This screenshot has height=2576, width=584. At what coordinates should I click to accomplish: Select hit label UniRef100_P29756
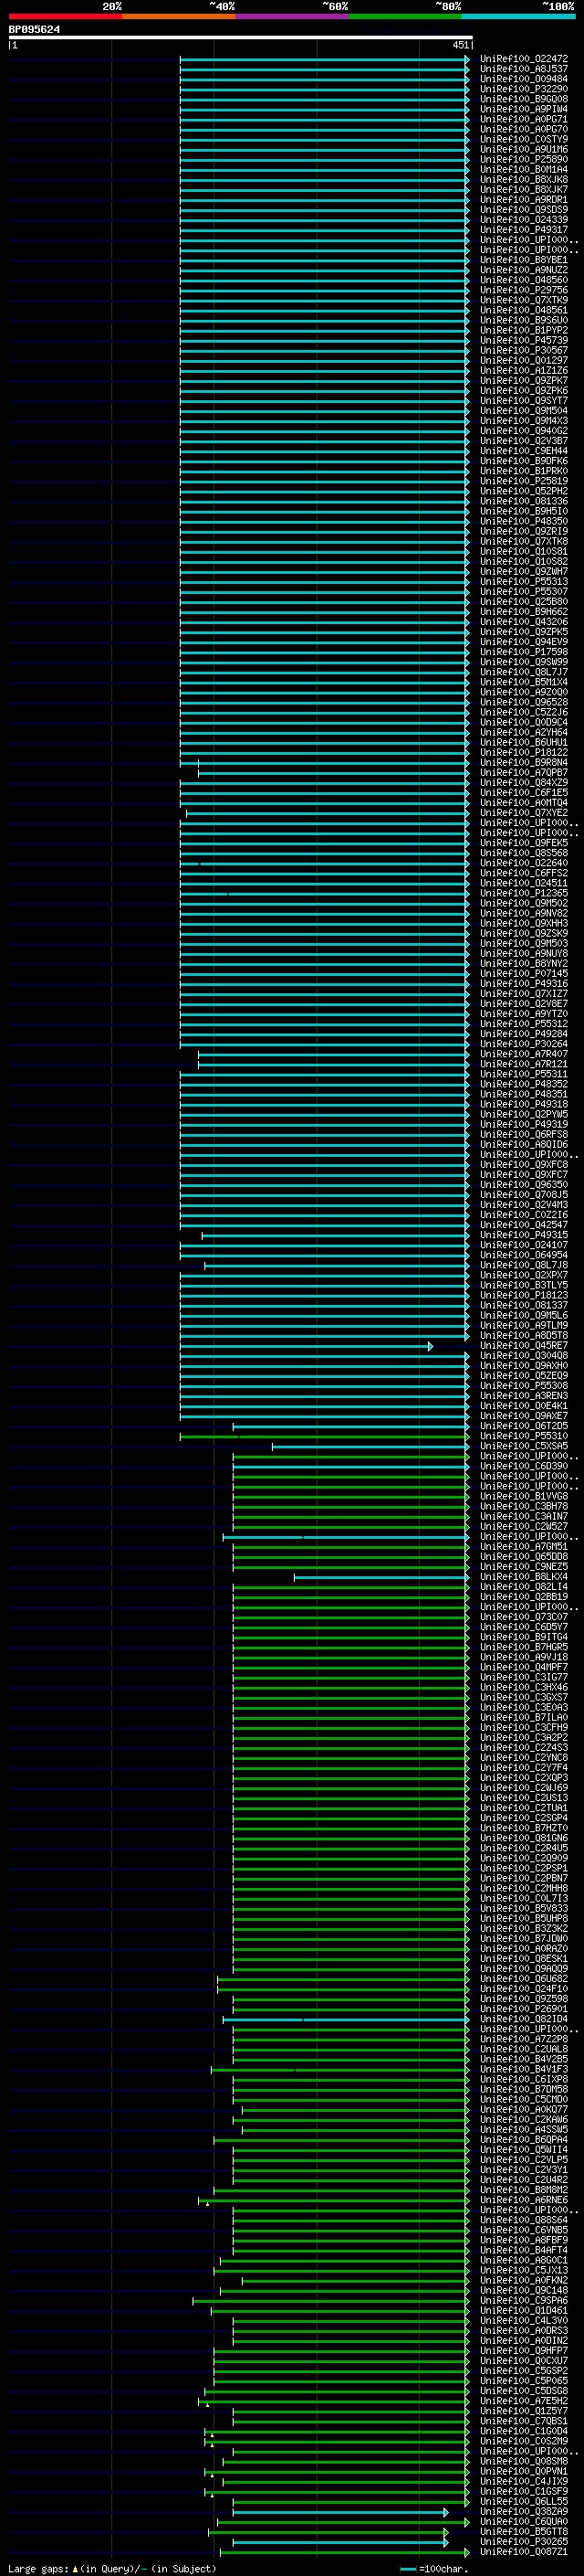pos(524,290)
